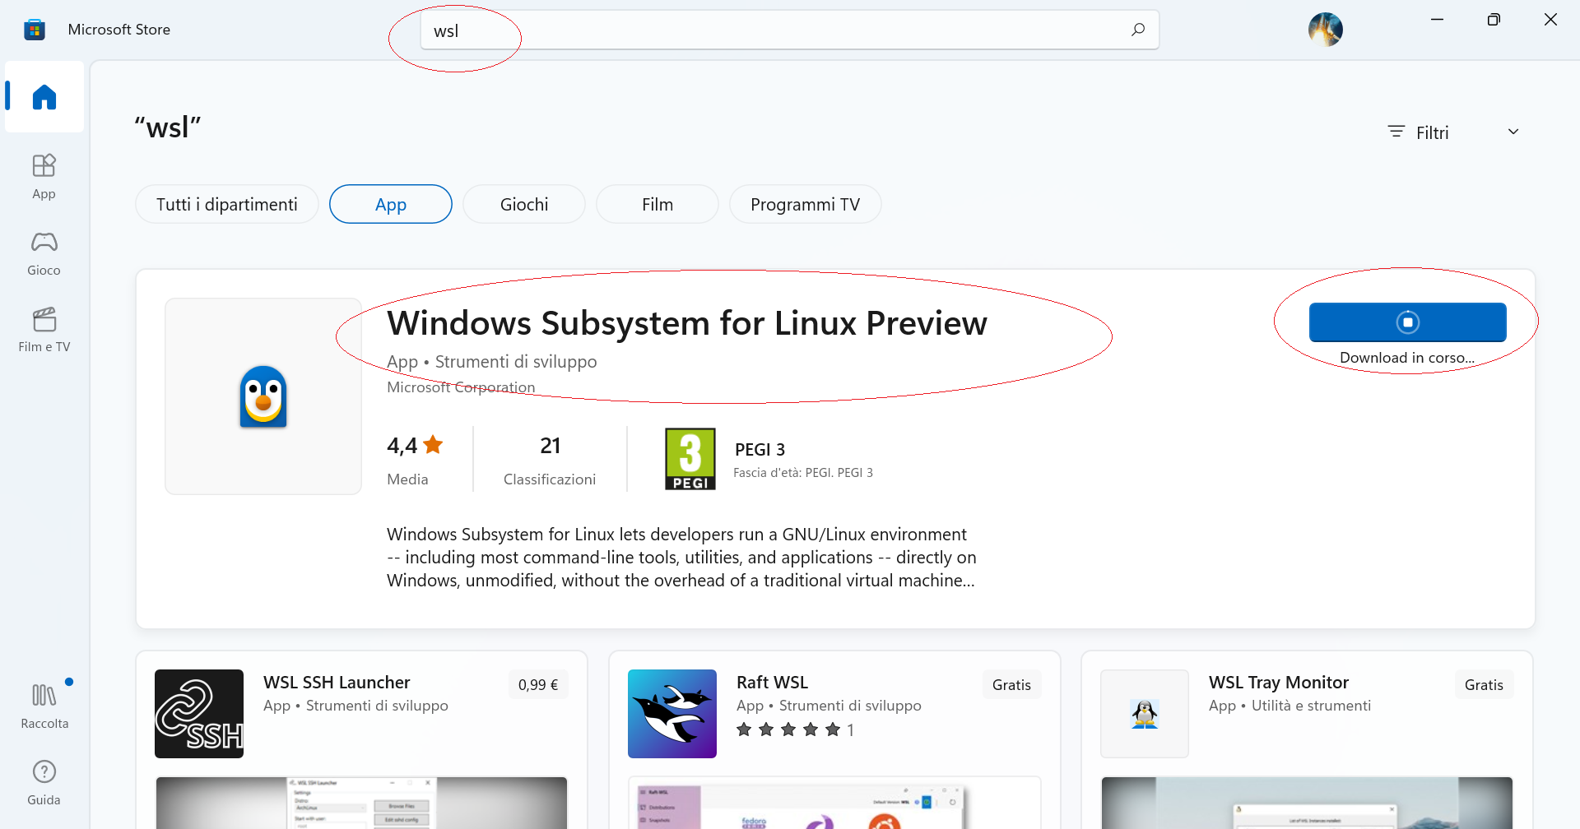Click WSL Tray Monitor Gratis badge
The height and width of the screenshot is (829, 1580).
(1484, 684)
